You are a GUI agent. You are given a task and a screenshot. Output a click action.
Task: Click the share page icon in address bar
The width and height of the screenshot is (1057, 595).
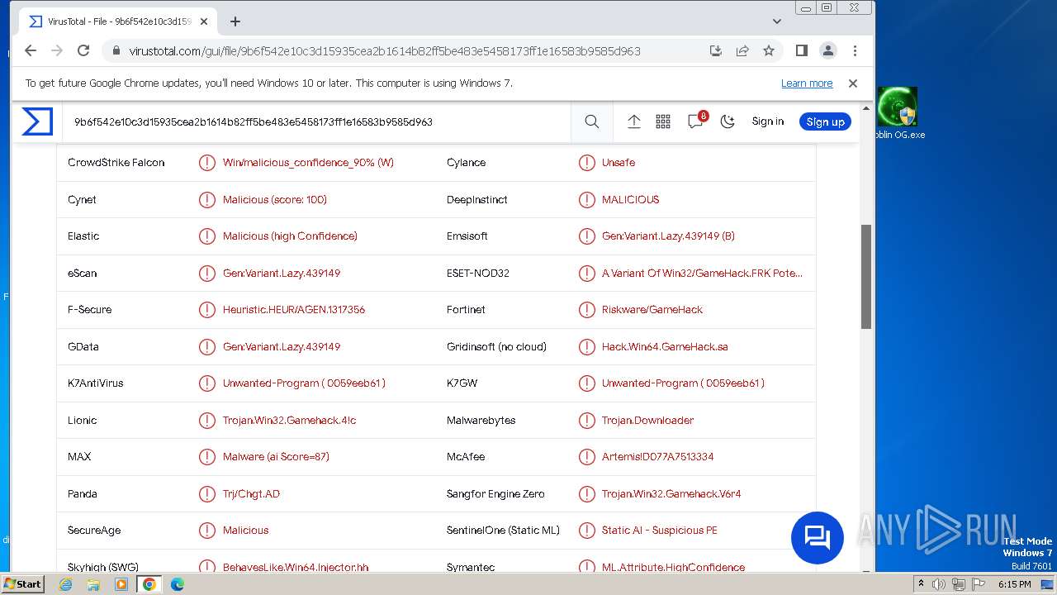coord(742,50)
